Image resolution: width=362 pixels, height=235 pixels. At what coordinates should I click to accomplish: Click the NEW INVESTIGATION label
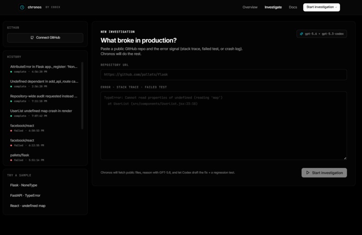118,32
